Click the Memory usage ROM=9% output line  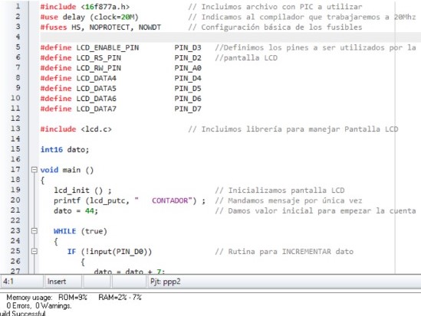pyautogui.click(x=74, y=297)
